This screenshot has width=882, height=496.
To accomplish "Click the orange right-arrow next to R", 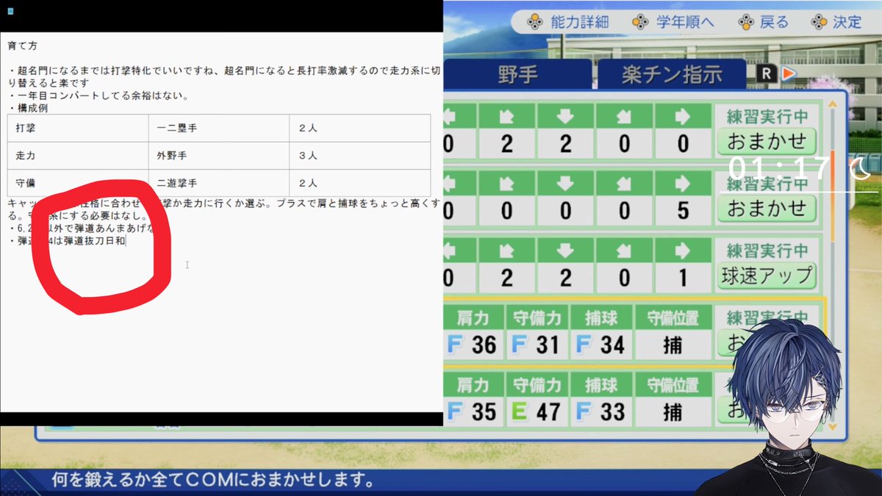I will point(788,73).
